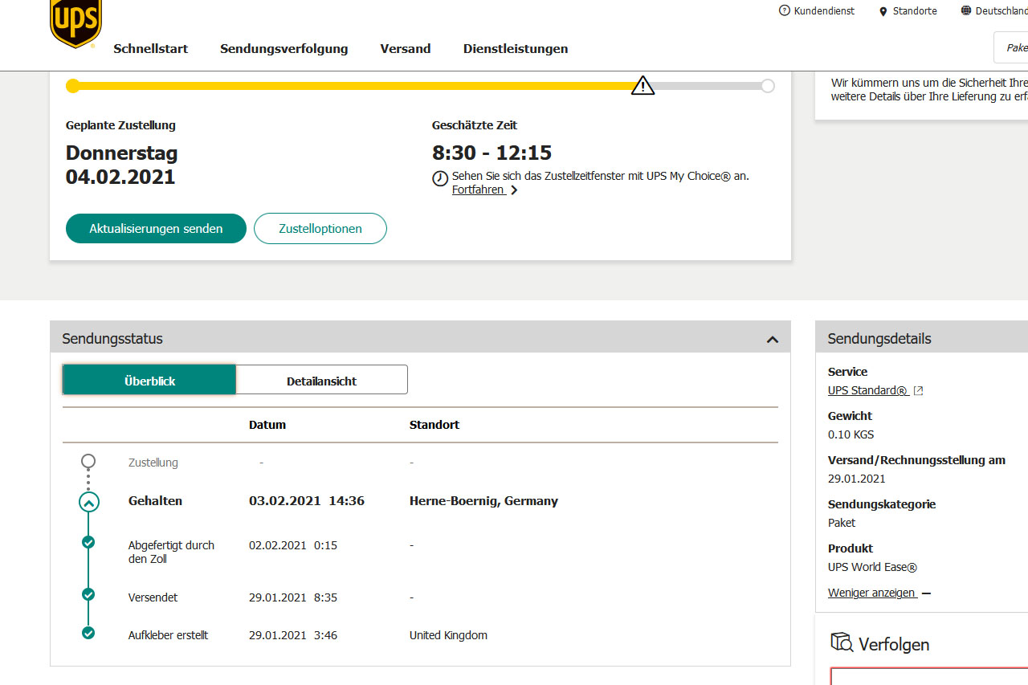Image resolution: width=1028 pixels, height=685 pixels.
Task: Click the 02.02.2021 0:15 timestamp
Action: [293, 545]
